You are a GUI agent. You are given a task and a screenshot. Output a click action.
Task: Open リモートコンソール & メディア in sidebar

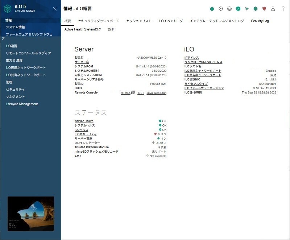(28, 53)
